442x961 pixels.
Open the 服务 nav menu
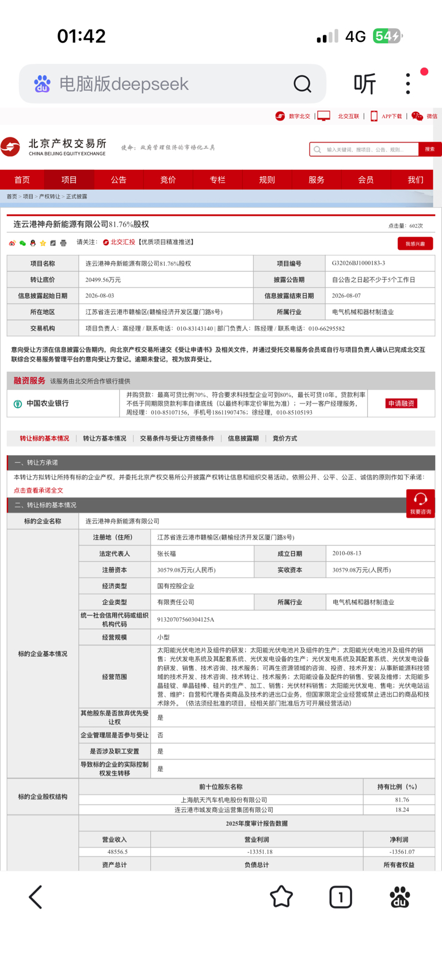point(317,180)
